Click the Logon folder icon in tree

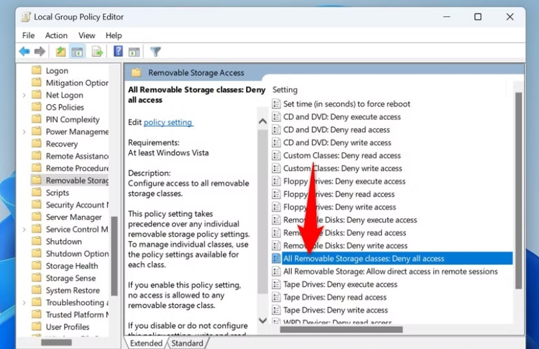pos(36,71)
